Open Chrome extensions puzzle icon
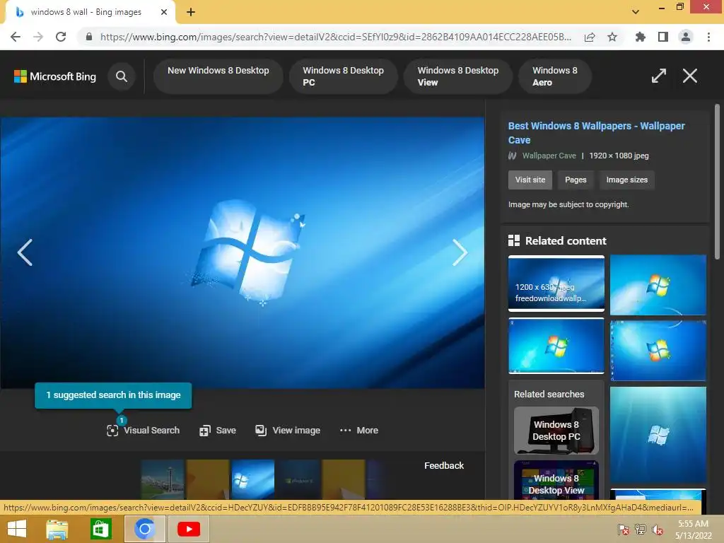The image size is (724, 543). click(x=640, y=37)
